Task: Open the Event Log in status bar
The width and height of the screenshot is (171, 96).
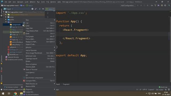Action: (x=163, y=87)
